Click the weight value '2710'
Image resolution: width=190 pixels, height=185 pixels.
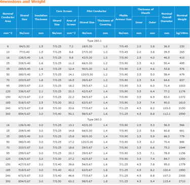click(182, 181)
